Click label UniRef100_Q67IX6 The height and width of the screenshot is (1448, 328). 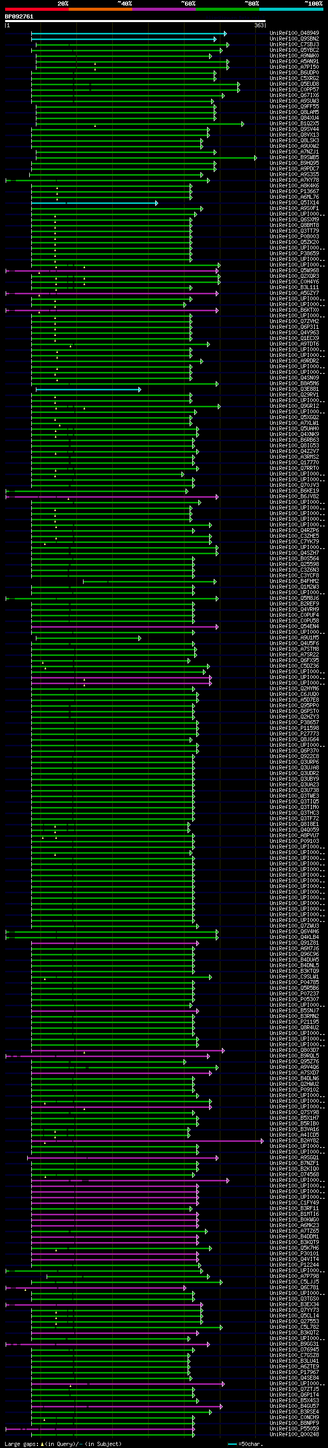point(294,95)
